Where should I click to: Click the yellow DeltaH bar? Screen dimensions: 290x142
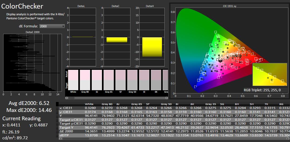(x=152, y=47)
